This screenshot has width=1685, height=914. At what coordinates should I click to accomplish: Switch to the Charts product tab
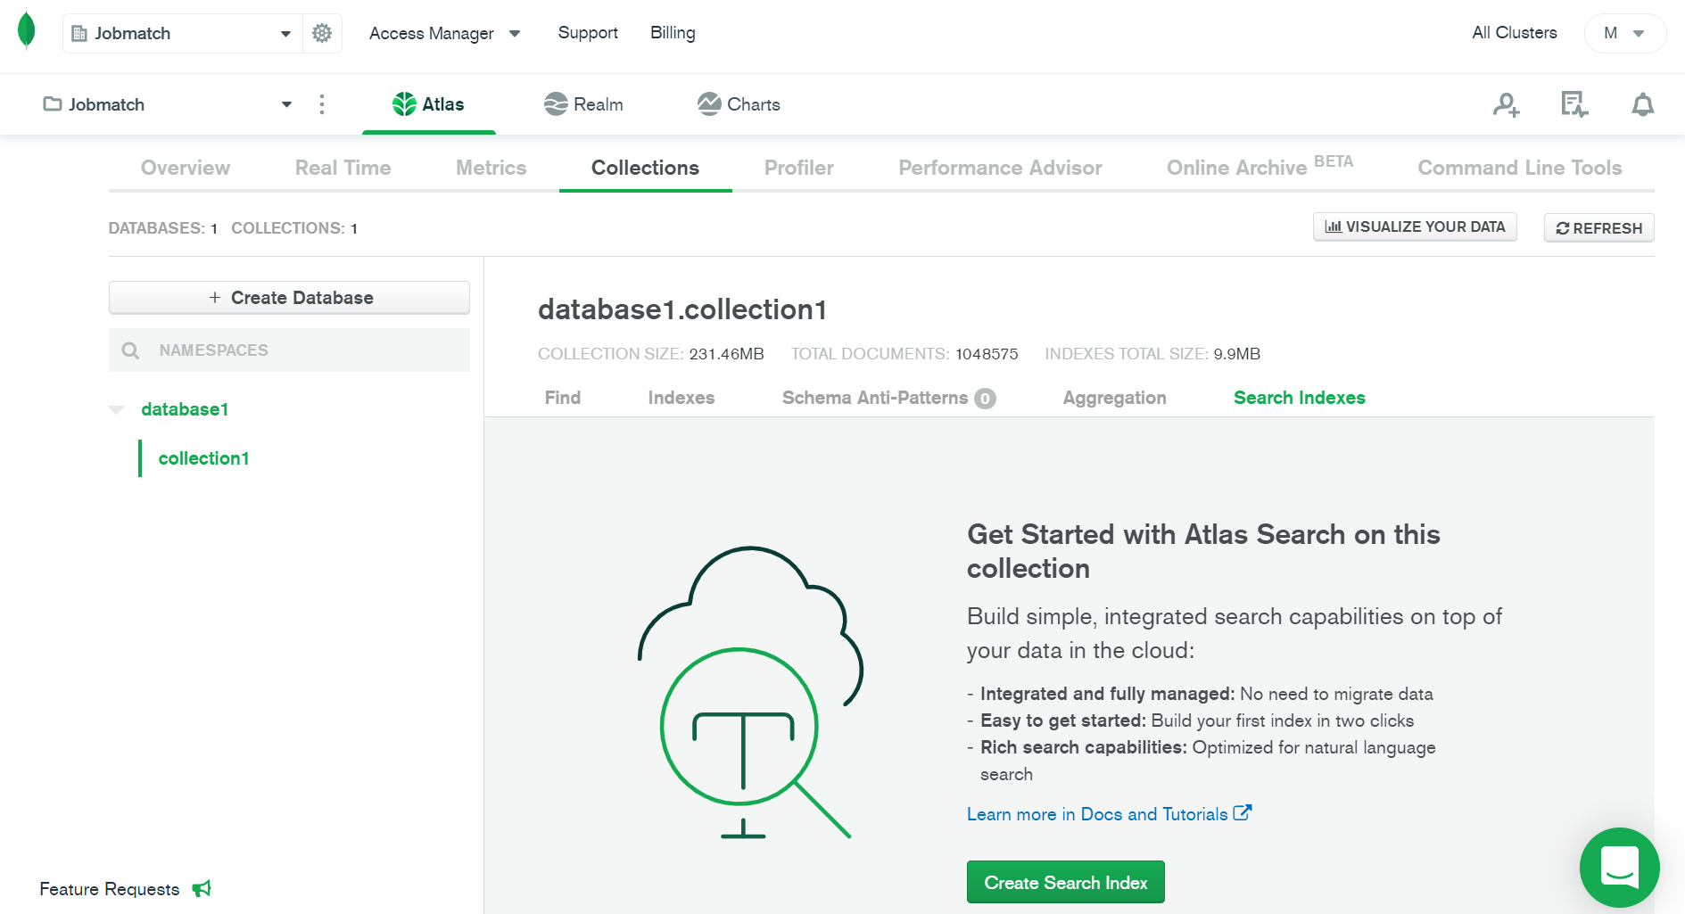pos(739,104)
